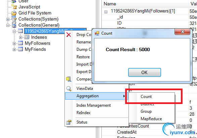The image size is (197, 138).
Task: Choose ReIndex from context menu
Action: (x=97, y=113)
